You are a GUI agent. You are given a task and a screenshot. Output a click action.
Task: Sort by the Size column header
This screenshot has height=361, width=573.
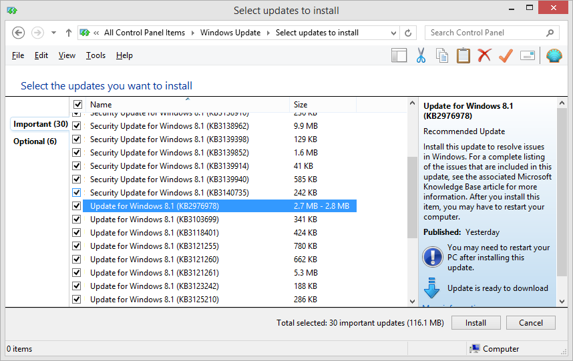pyautogui.click(x=323, y=105)
